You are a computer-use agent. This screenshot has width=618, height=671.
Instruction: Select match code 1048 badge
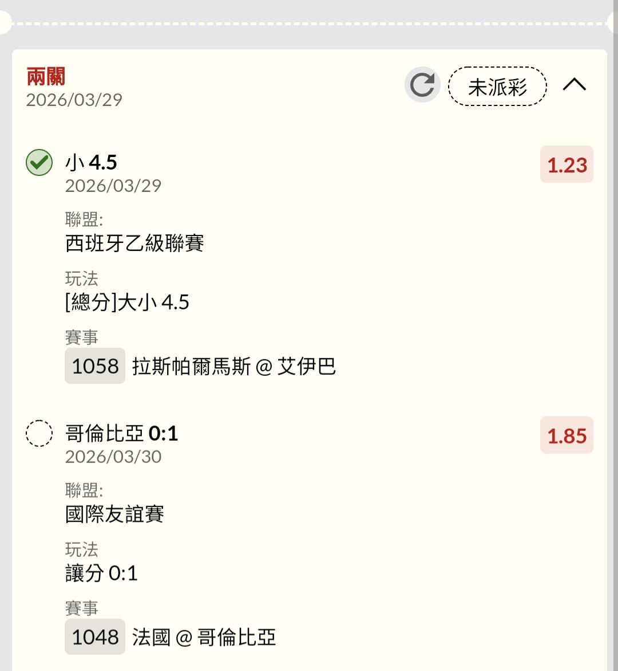pyautogui.click(x=95, y=637)
